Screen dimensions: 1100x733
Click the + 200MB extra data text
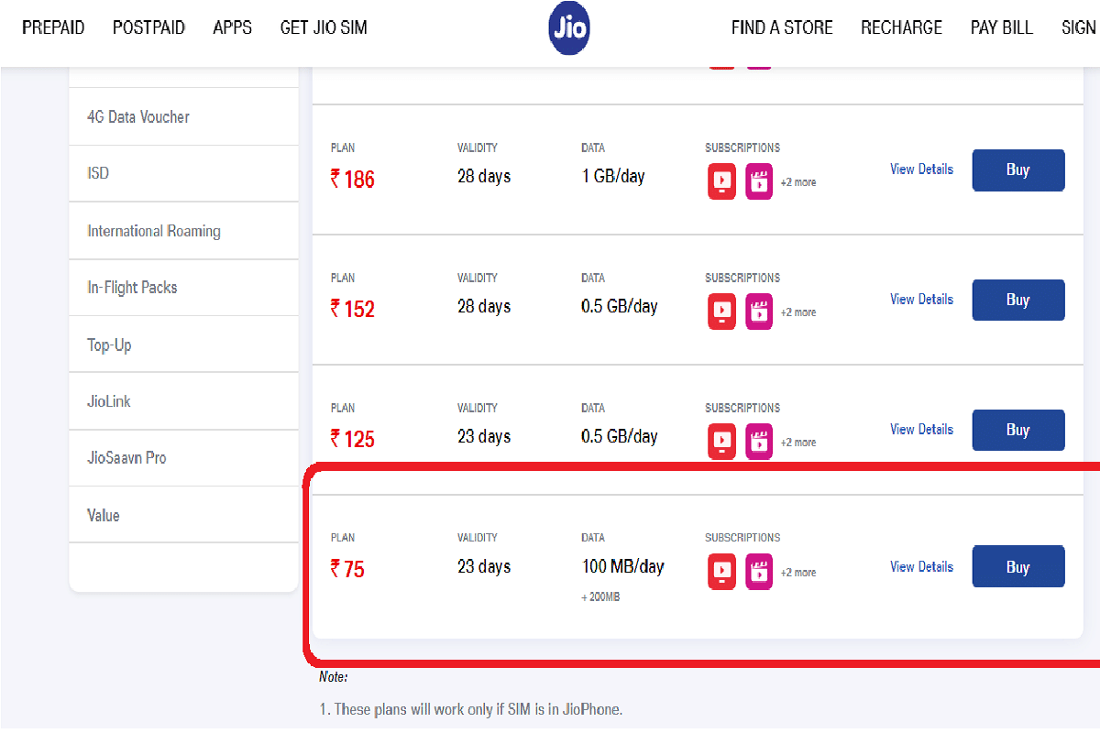[601, 597]
